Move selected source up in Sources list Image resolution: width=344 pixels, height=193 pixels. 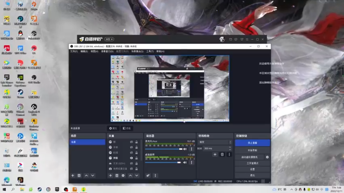130,175
